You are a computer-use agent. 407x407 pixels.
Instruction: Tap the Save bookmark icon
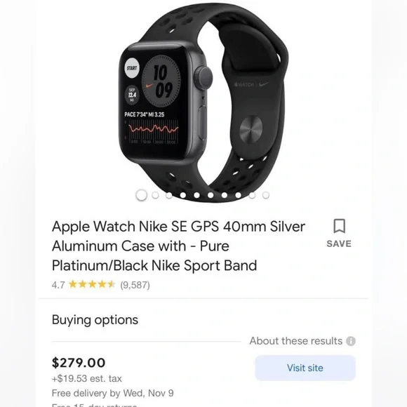(339, 227)
